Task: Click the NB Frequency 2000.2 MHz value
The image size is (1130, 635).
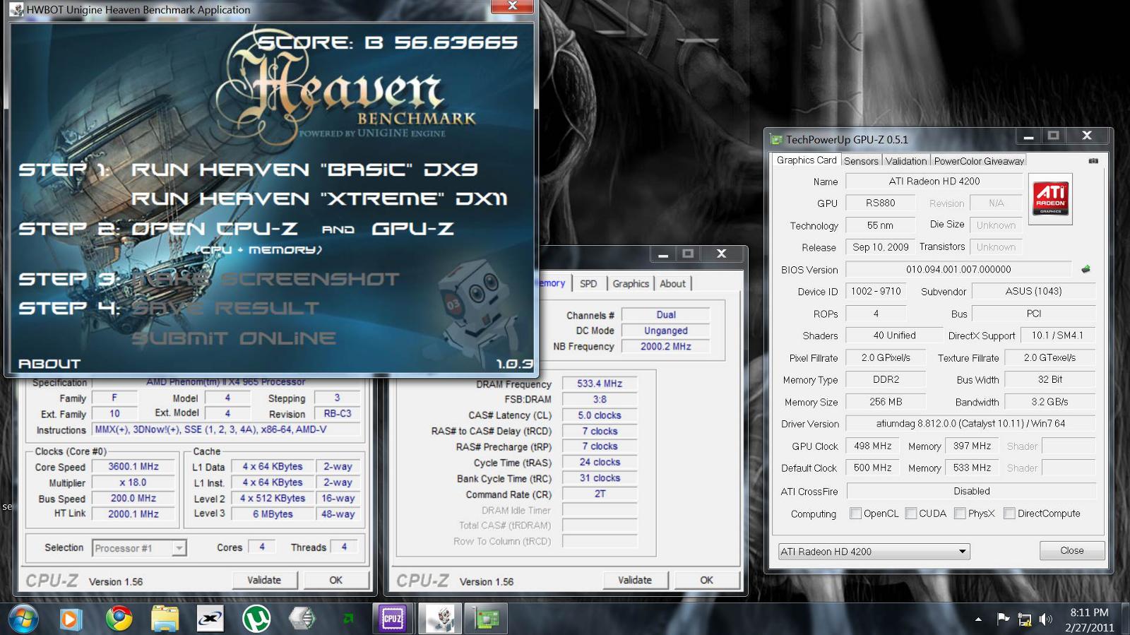Action: click(665, 346)
